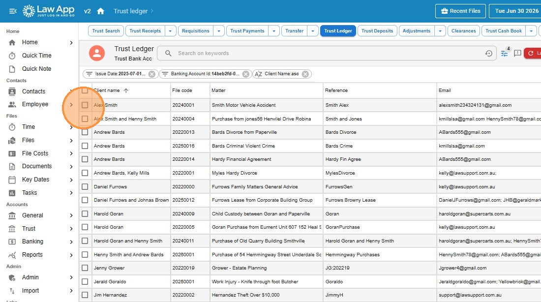The height and width of the screenshot is (302, 541).
Task: Collapse the sidebar menu icon
Action: [13, 11]
